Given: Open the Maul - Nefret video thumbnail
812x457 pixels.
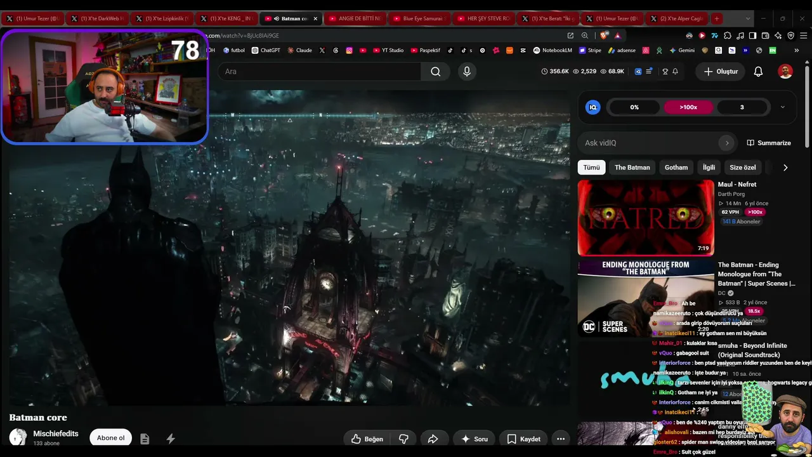Looking at the screenshot, I should point(646,218).
